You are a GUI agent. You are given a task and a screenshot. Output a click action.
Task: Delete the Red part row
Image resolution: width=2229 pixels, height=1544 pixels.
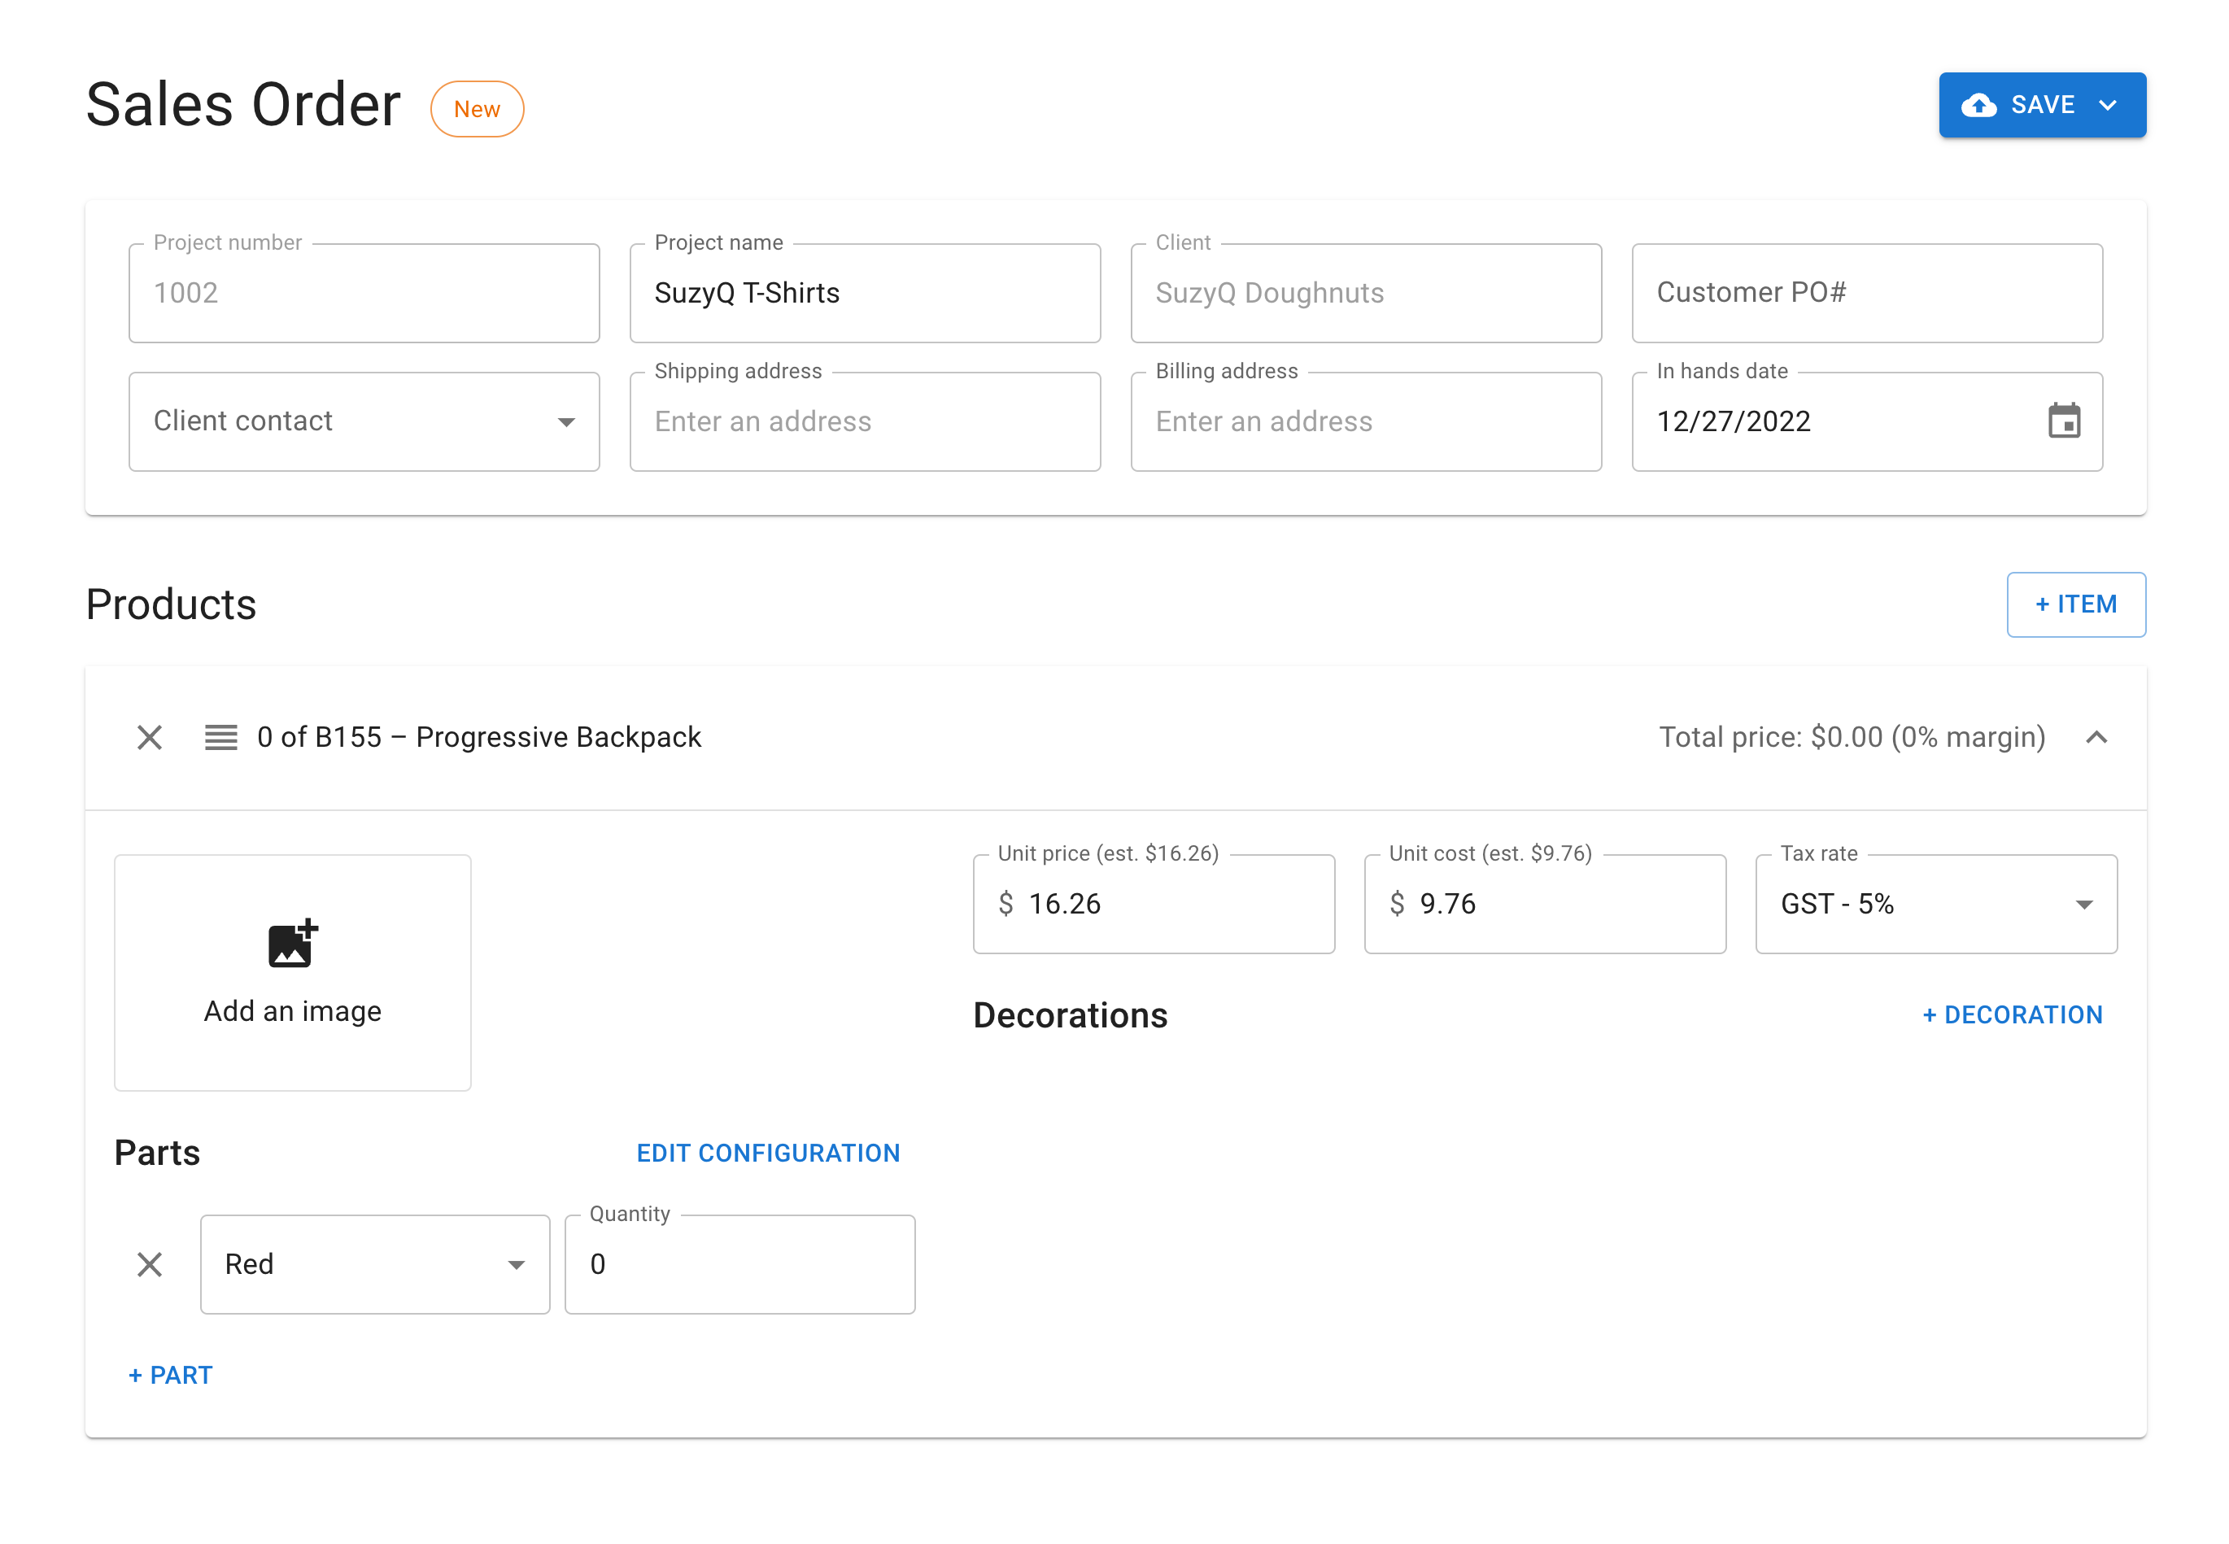(x=149, y=1263)
